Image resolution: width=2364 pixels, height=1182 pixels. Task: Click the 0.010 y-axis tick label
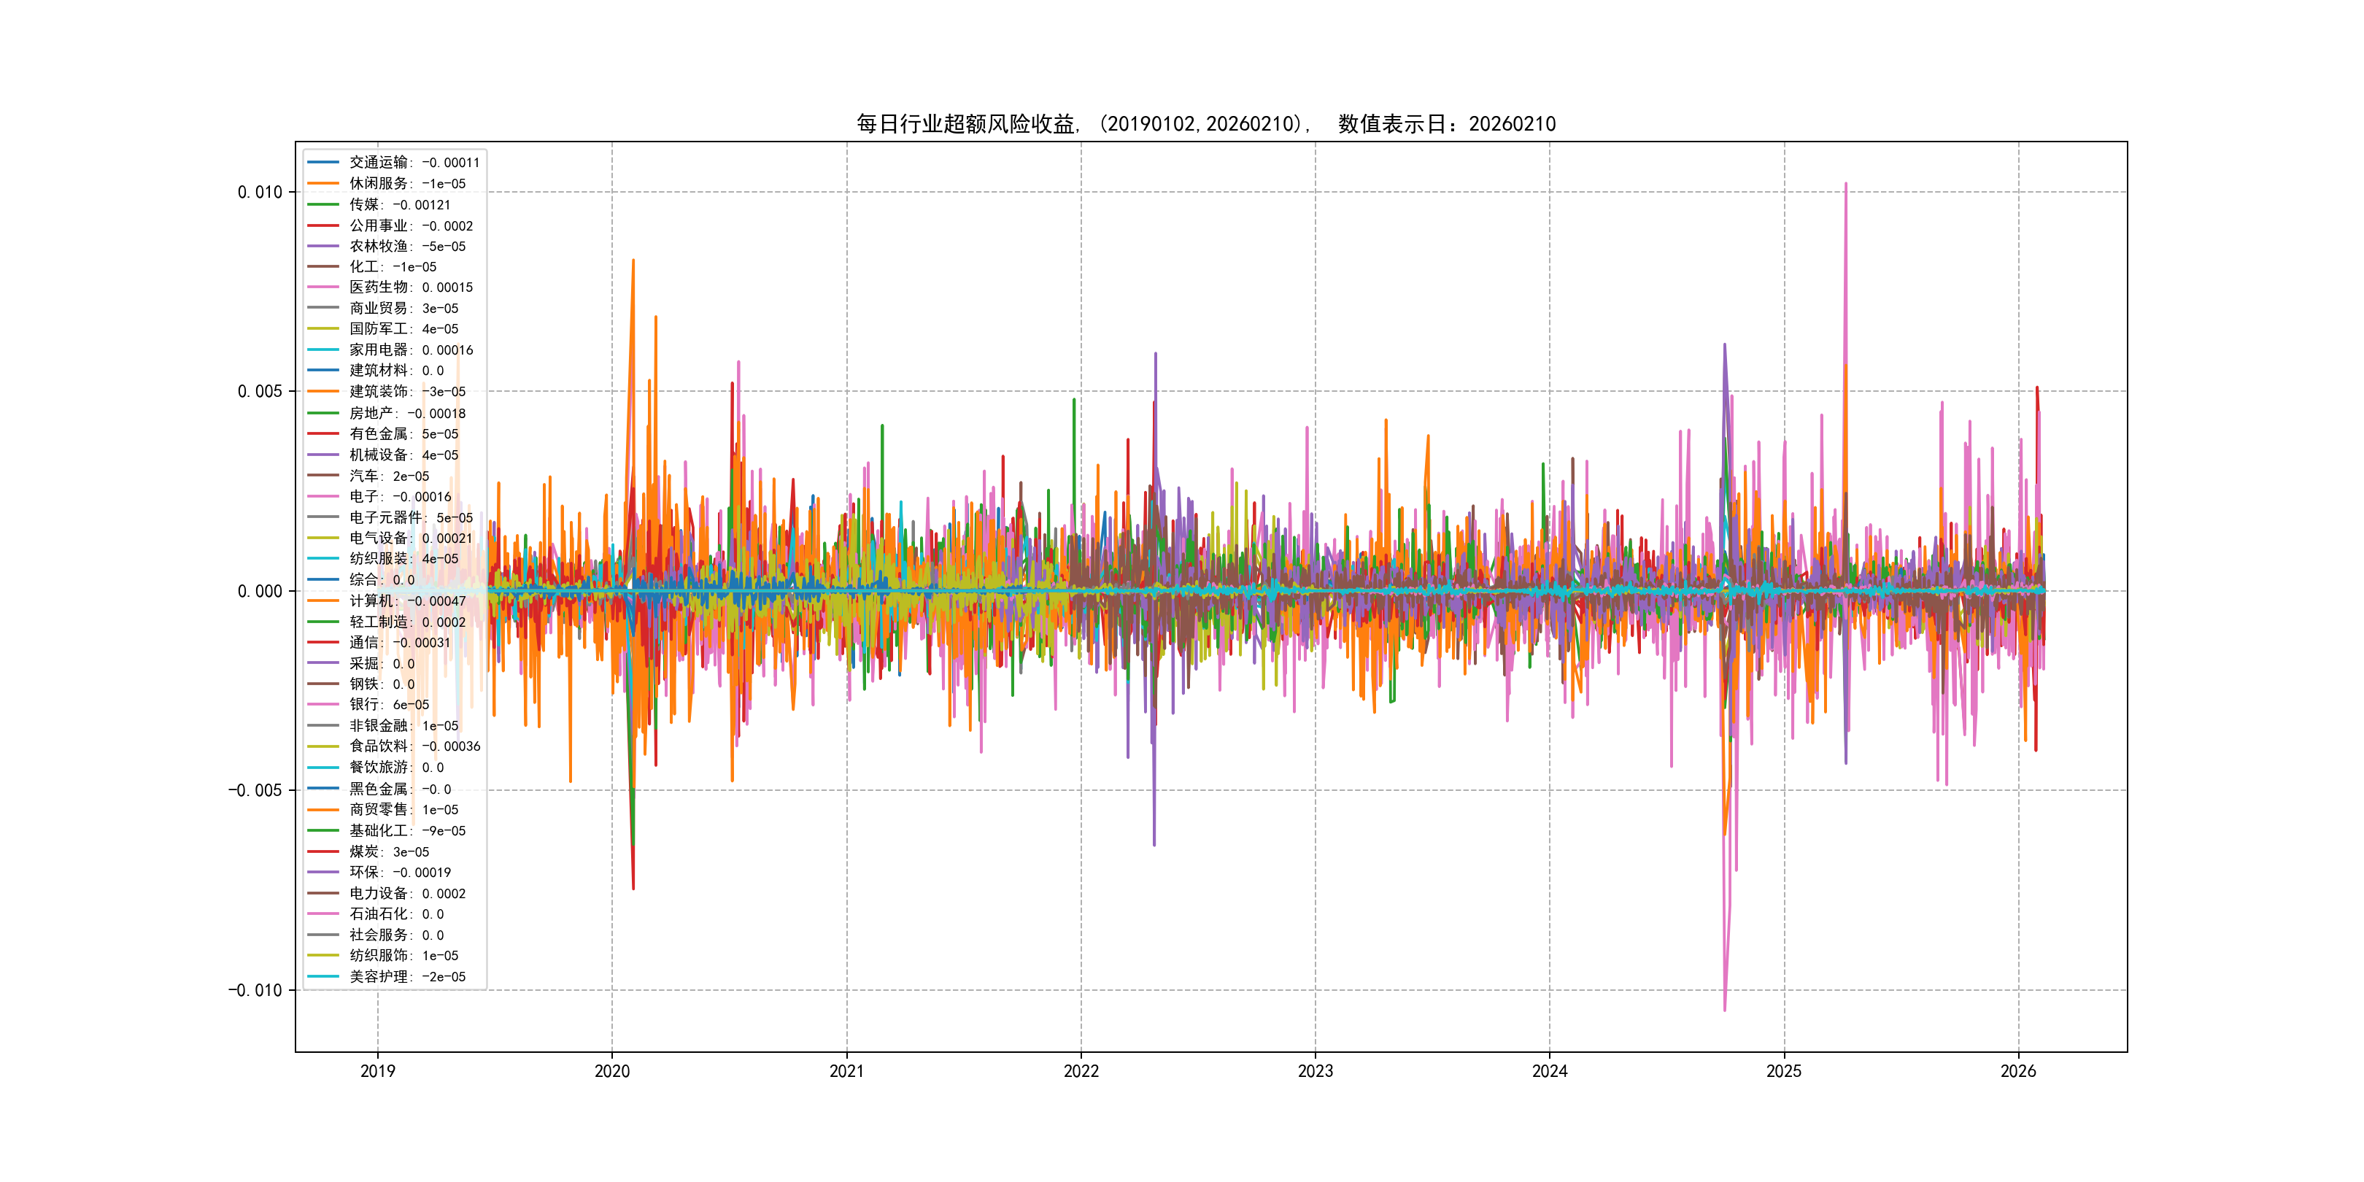(x=260, y=192)
